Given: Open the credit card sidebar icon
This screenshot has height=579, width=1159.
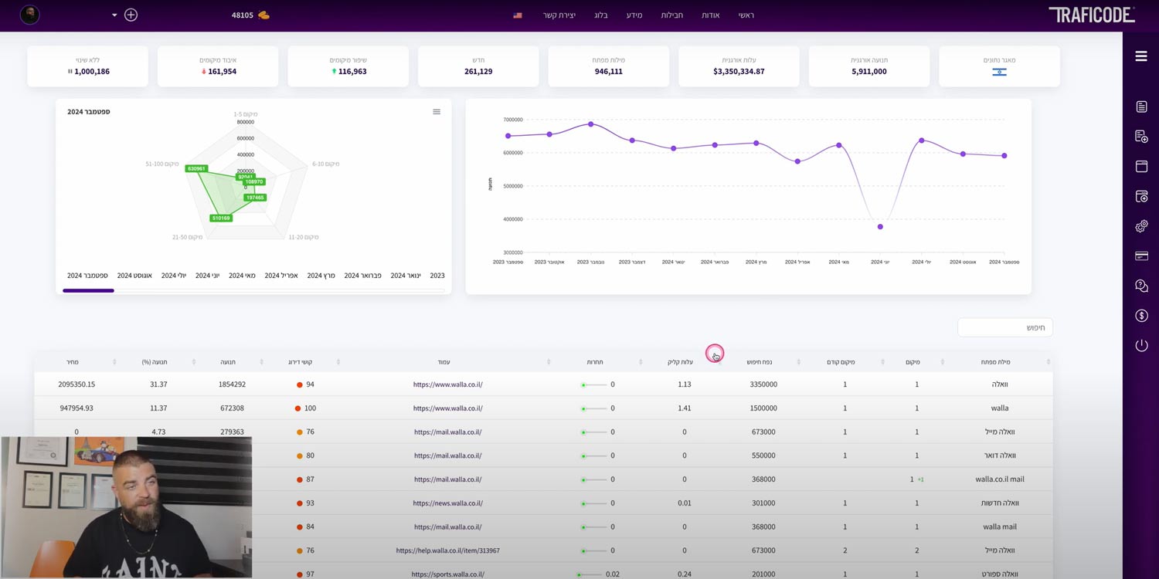Looking at the screenshot, I should click(1141, 256).
